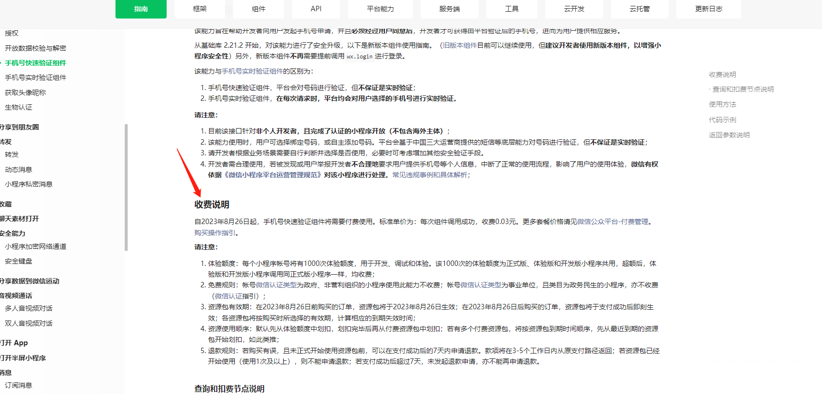Open the 微信认证指引 link

[x=235, y=296]
